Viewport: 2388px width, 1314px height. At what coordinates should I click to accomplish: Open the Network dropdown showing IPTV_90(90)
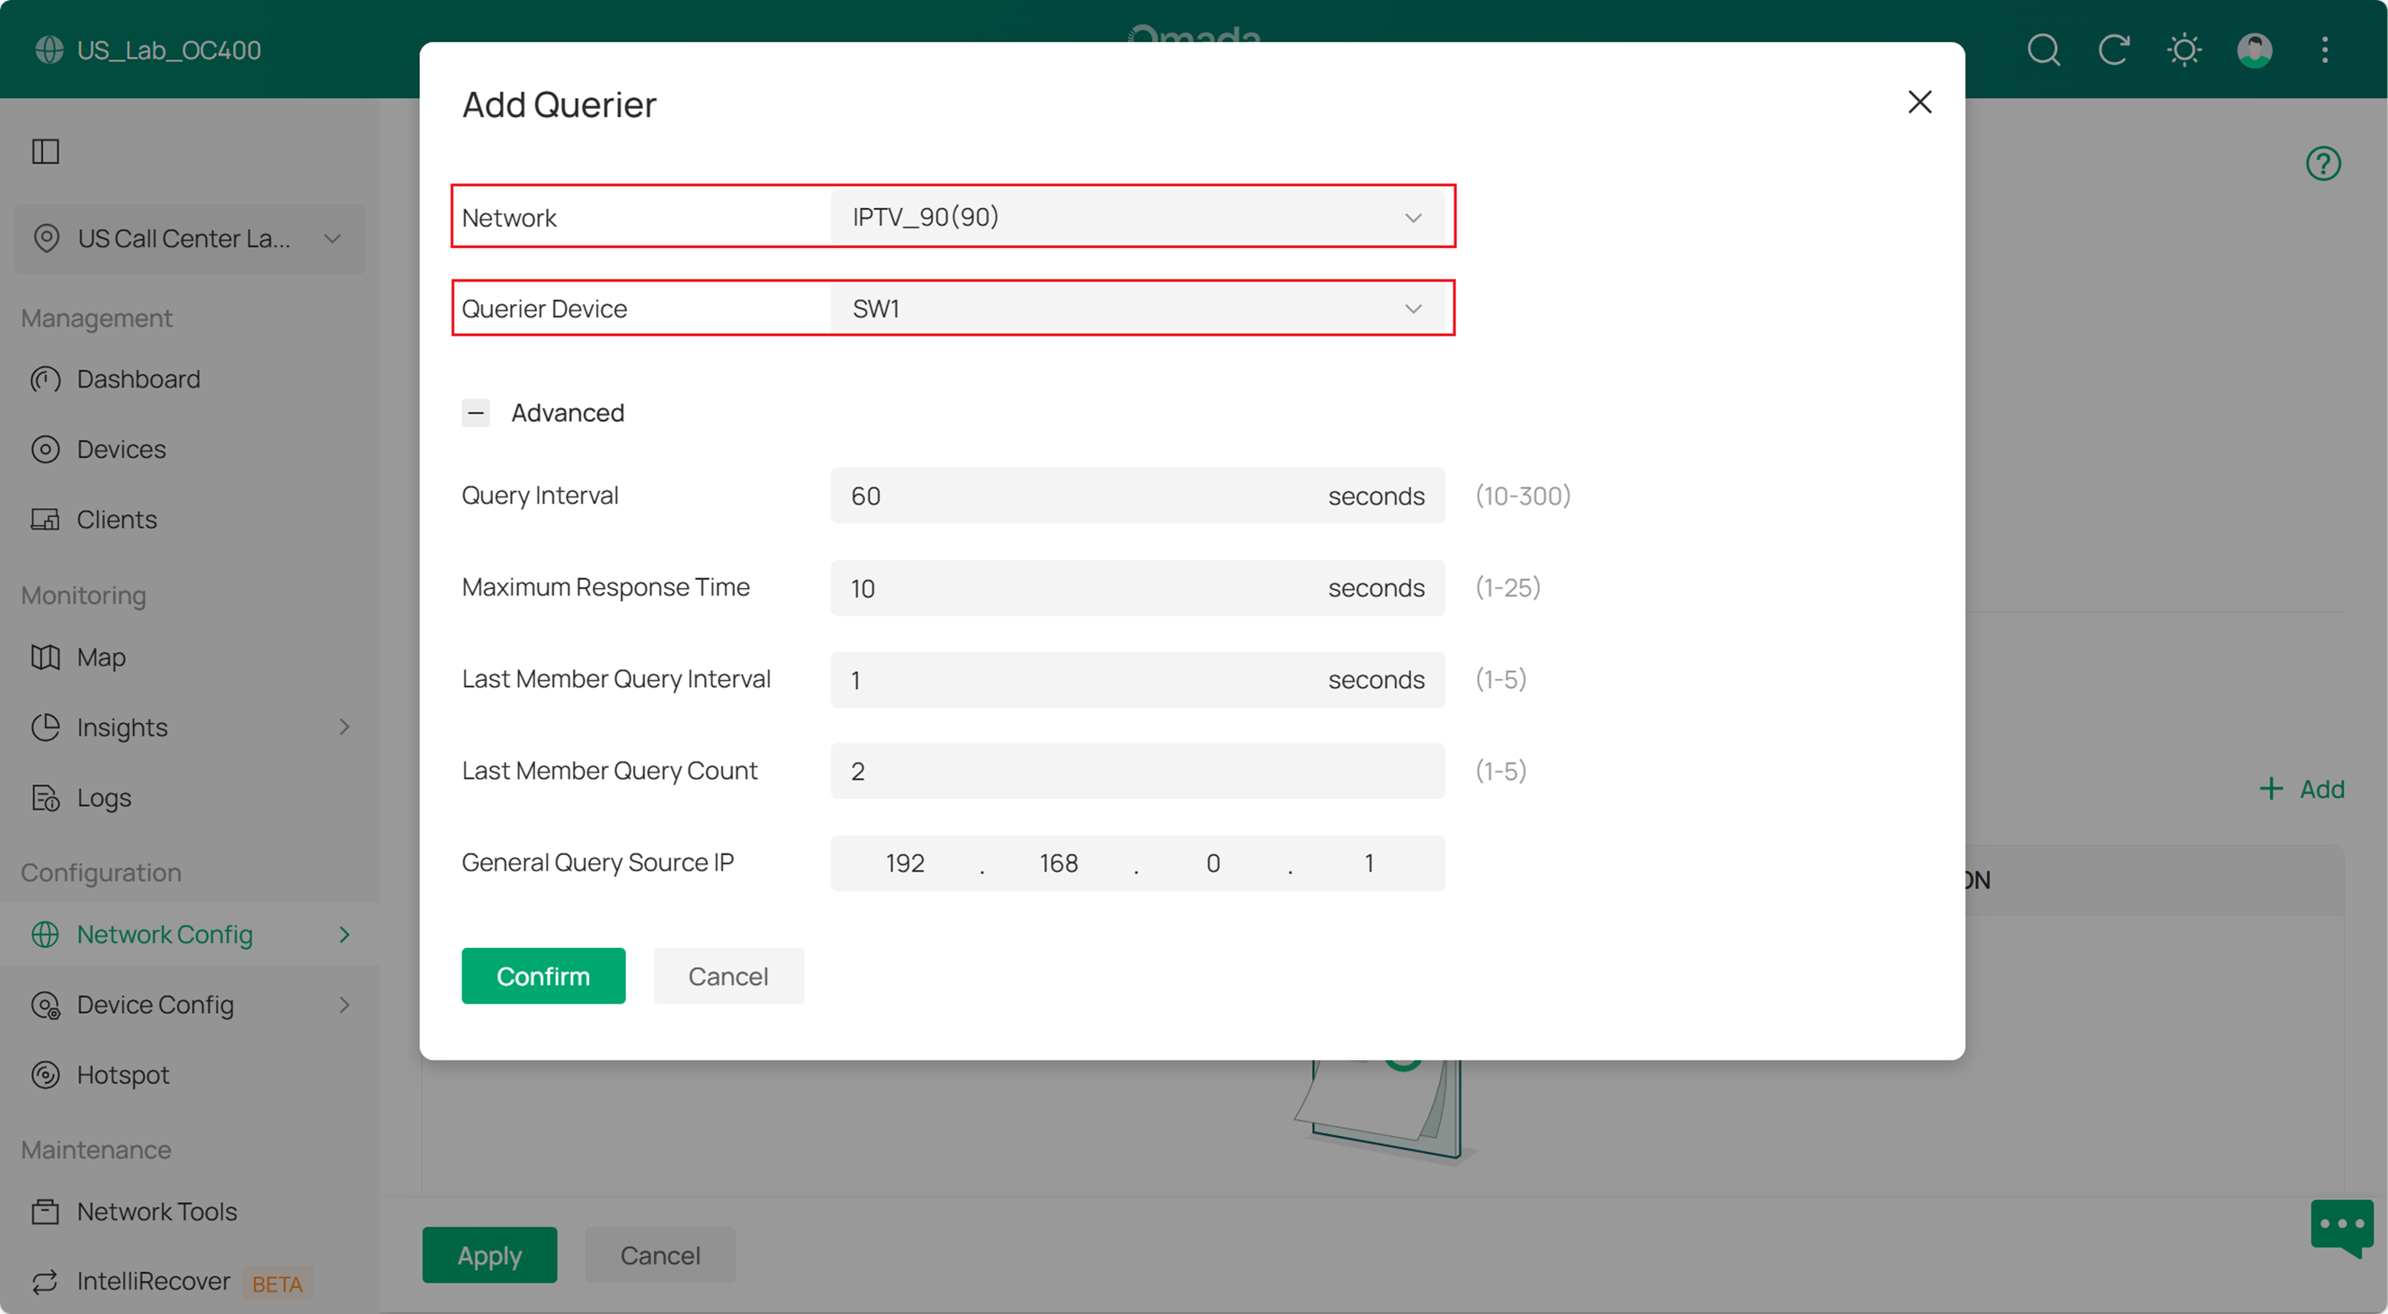(1139, 217)
